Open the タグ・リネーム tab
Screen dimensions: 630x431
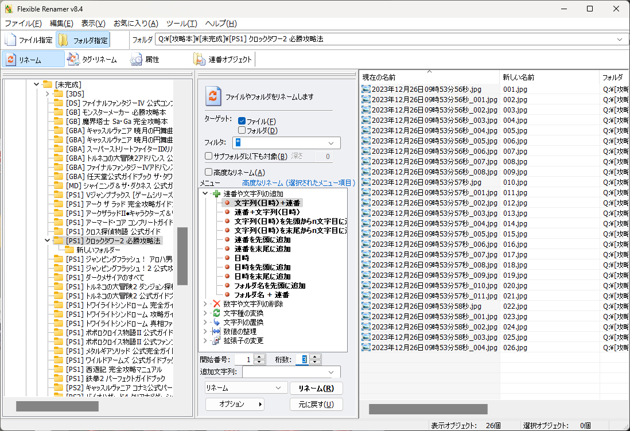click(x=92, y=60)
